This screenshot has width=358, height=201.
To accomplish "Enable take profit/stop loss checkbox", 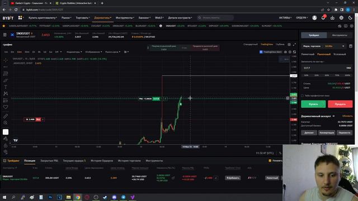I will pyautogui.click(x=302, y=95).
